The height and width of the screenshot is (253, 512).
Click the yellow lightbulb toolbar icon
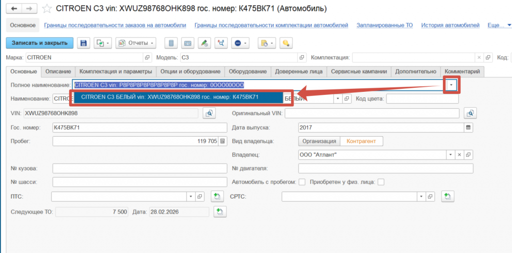tap(286, 43)
